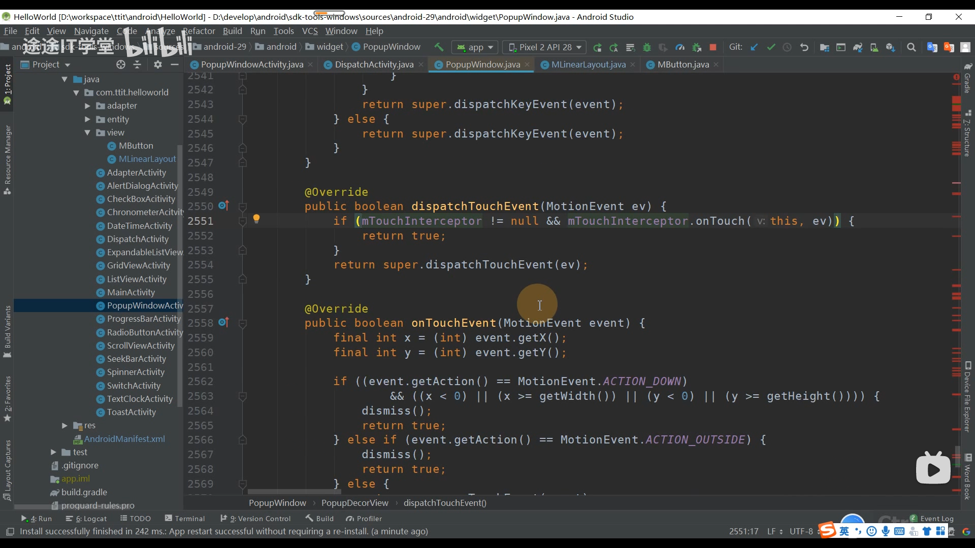Toggle the Layout Captures panel

(x=7, y=470)
